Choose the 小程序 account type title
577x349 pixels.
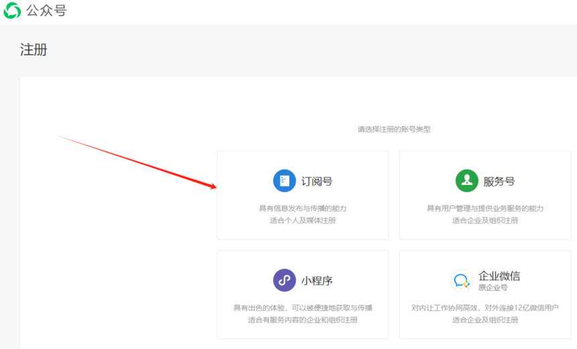317,281
